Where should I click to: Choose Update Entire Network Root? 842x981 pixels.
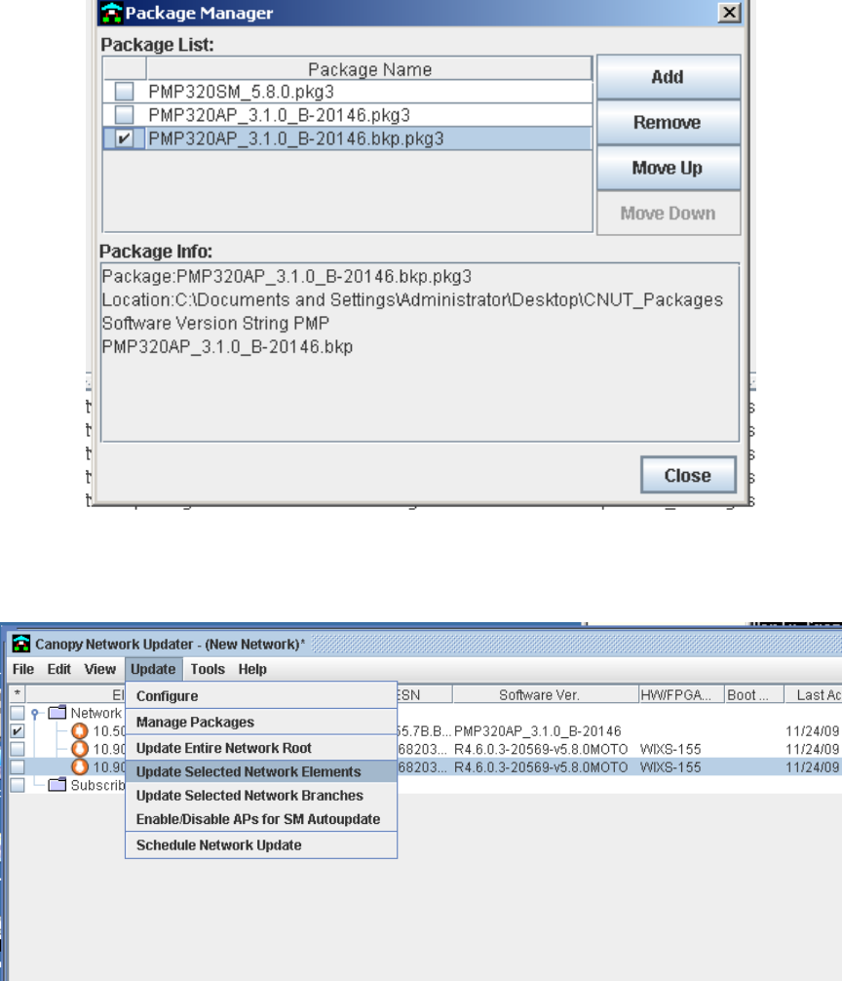[261, 748]
